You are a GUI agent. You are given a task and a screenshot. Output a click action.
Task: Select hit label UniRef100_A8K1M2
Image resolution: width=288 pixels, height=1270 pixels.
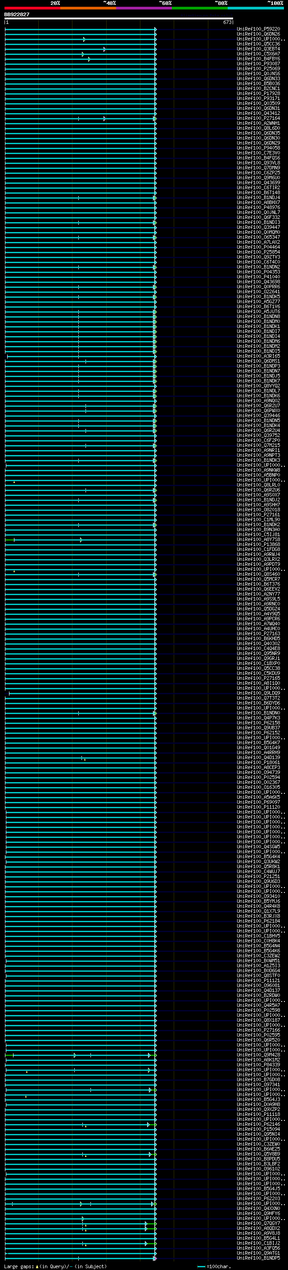point(258,1060)
